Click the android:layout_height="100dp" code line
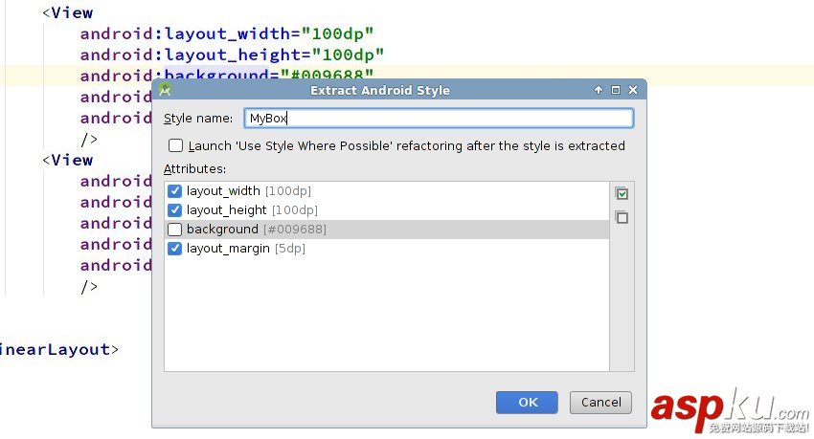This screenshot has height=439, width=814. tap(231, 55)
